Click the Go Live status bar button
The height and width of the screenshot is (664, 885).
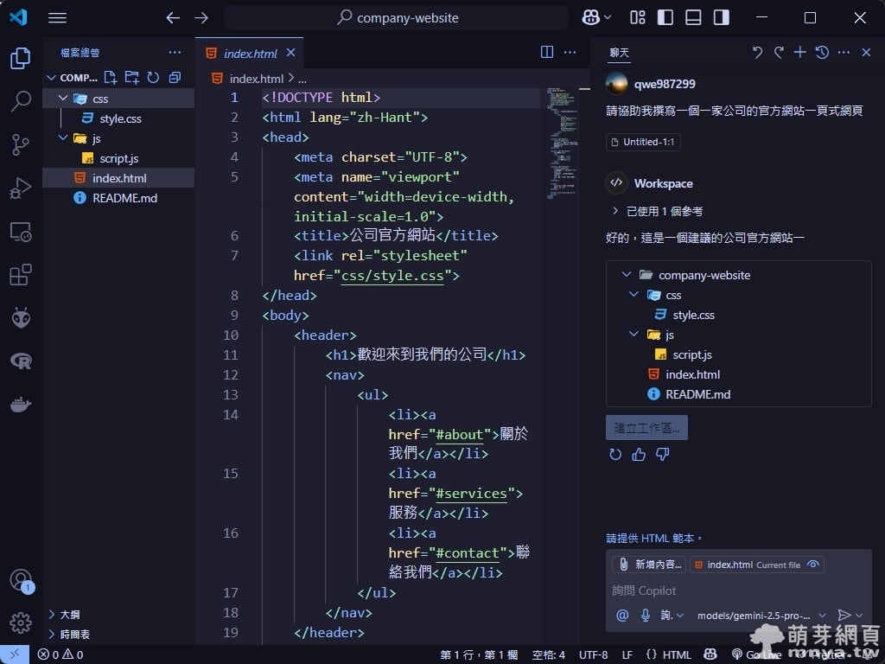tap(757, 654)
